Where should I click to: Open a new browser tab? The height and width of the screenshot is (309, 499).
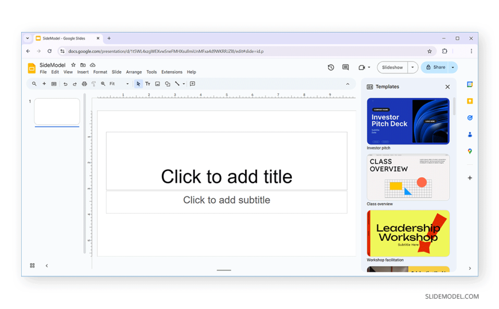pos(109,38)
